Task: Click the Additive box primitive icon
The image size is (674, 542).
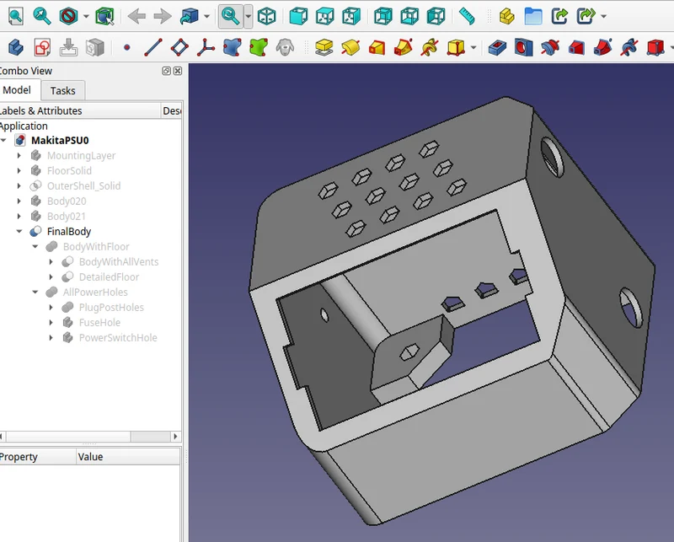Action: pos(456,47)
